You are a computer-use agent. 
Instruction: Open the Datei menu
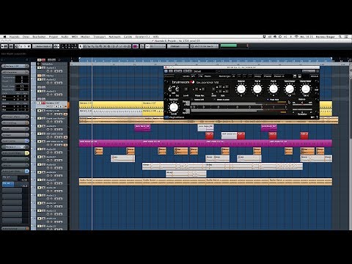point(26,37)
